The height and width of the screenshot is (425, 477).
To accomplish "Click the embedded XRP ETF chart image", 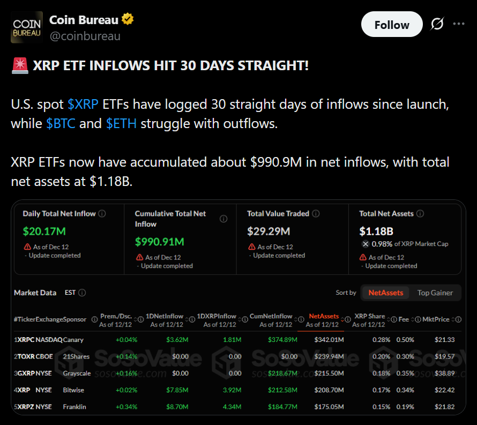I will (x=238, y=307).
